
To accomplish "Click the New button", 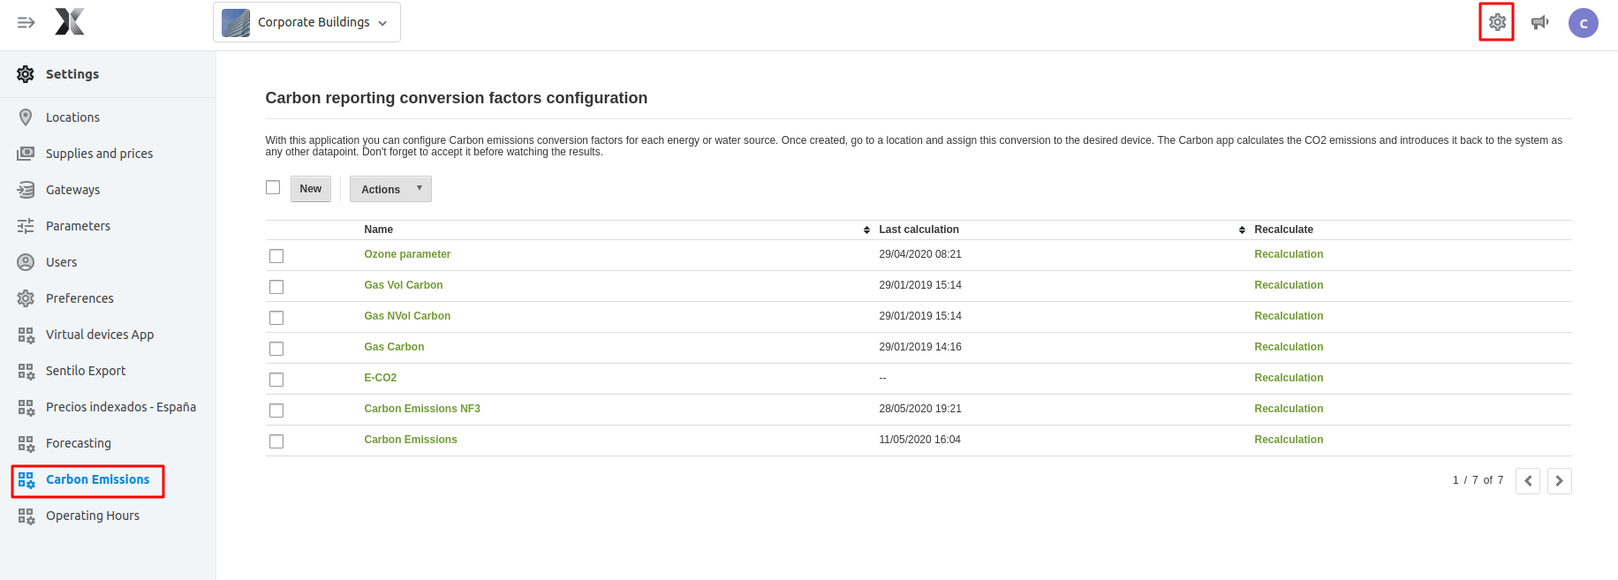I will 311,189.
